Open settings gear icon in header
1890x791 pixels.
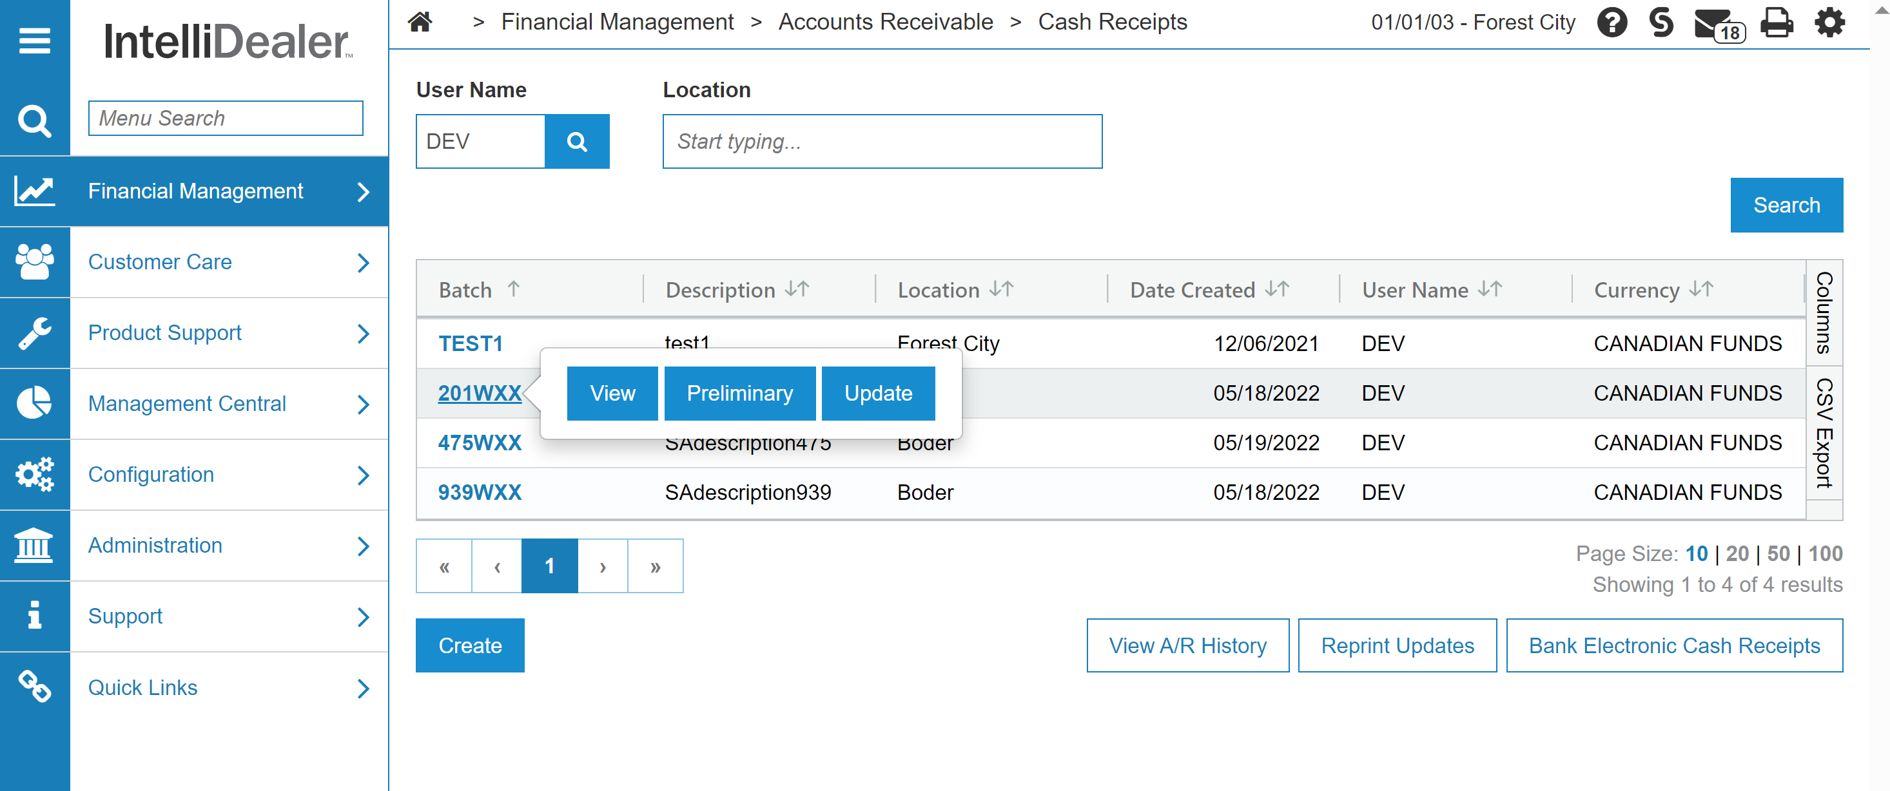pos(1829,22)
